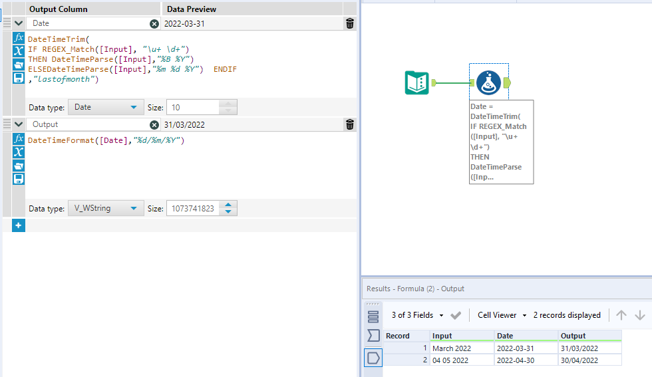
Task: Open the Data type dropdown showing Date
Action: [x=106, y=107]
